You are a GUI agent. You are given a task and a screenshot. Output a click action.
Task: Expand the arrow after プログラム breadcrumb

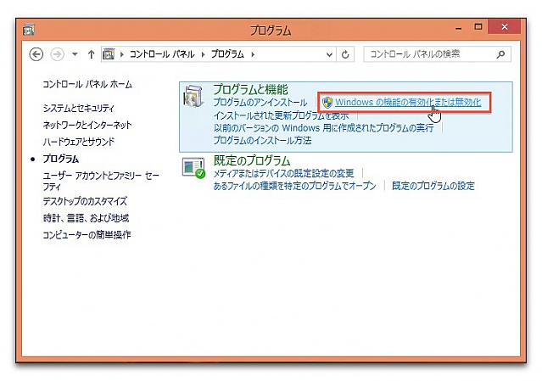pyautogui.click(x=253, y=54)
